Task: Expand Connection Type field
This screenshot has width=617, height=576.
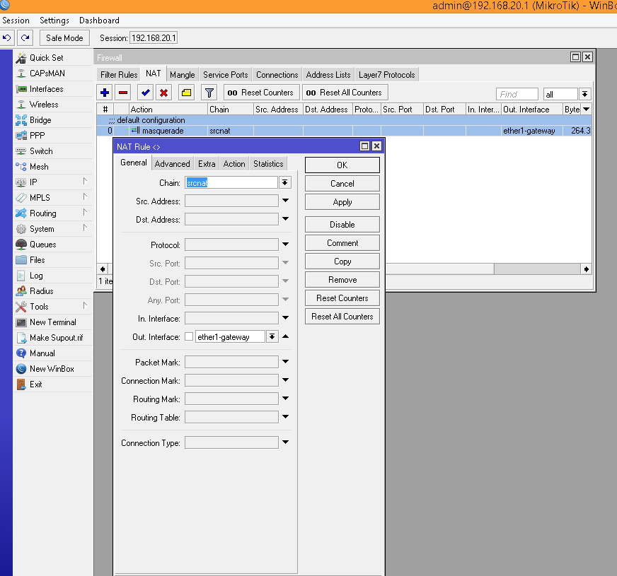Action: [286, 442]
